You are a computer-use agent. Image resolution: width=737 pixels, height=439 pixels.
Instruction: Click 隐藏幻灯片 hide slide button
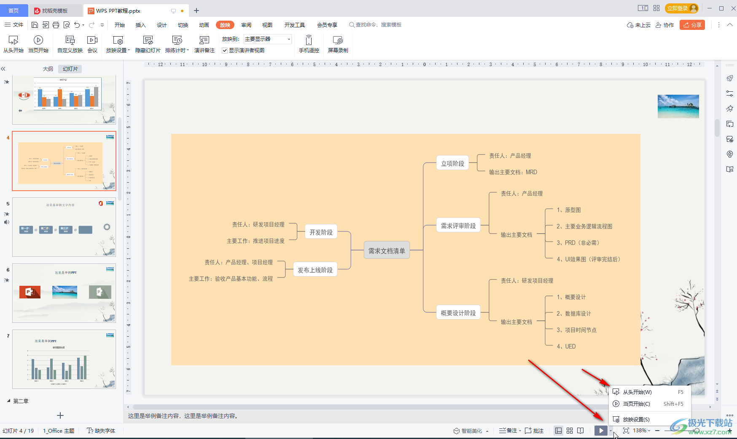click(148, 44)
